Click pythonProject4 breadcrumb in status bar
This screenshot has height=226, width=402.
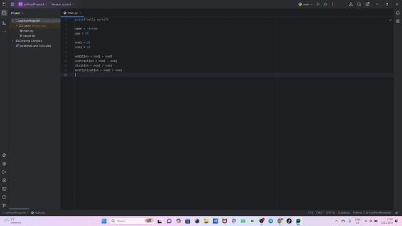pos(15,213)
